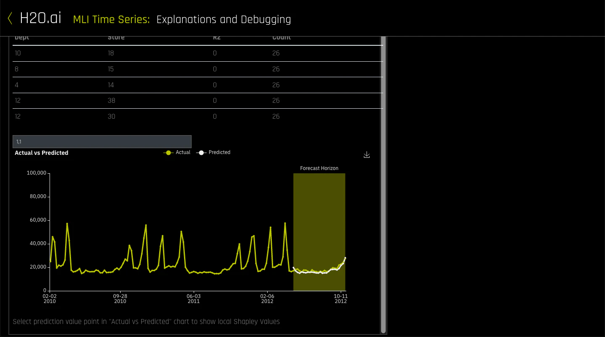This screenshot has height=337, width=605.
Task: Click the Count 26 cell in Store 38 row
Action: [x=276, y=101]
